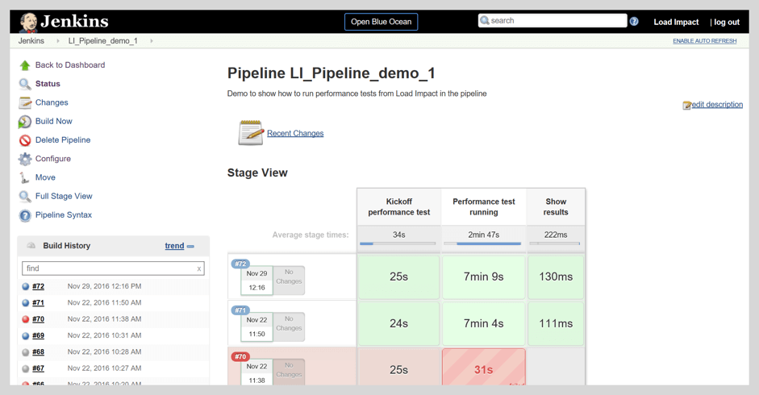Clear the find box with x icon

pos(199,268)
